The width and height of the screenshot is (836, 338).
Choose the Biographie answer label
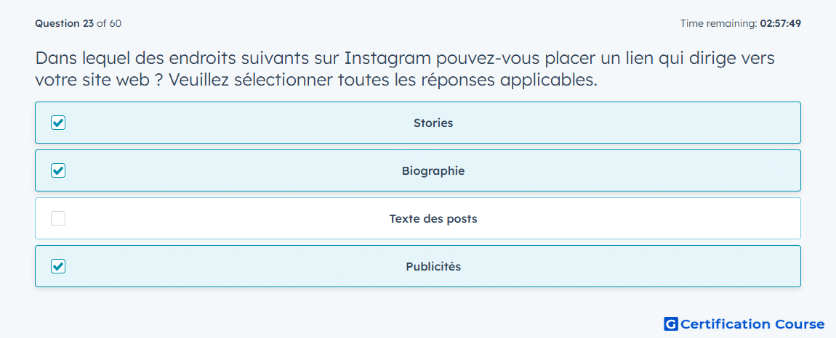(433, 171)
